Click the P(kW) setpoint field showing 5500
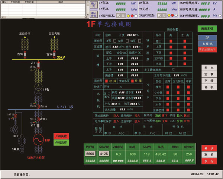 [x=90, y=154]
